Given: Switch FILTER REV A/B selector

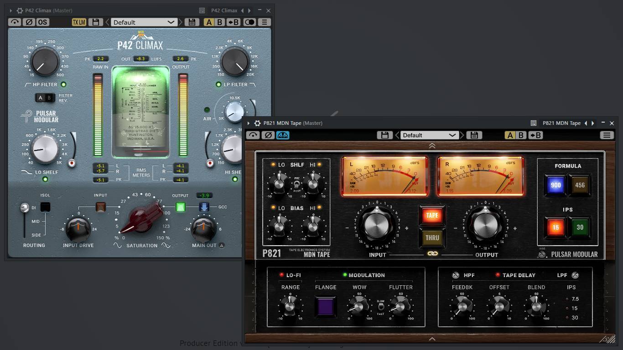Looking at the screenshot, I should click(x=45, y=98).
